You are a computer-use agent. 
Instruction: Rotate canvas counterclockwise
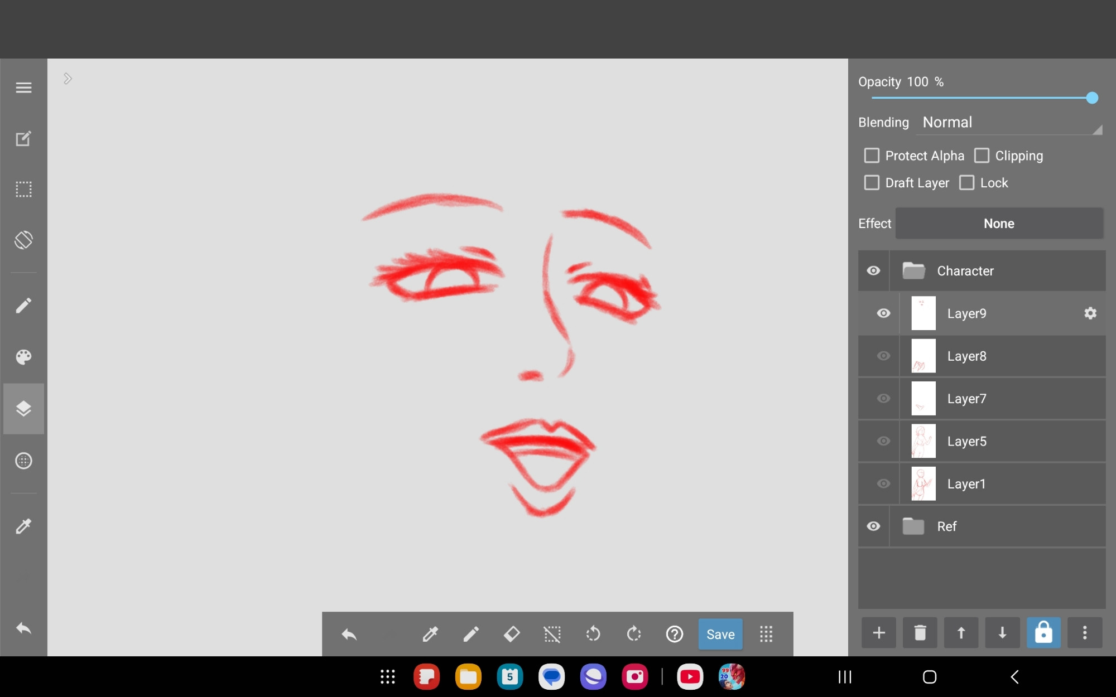coord(593,634)
